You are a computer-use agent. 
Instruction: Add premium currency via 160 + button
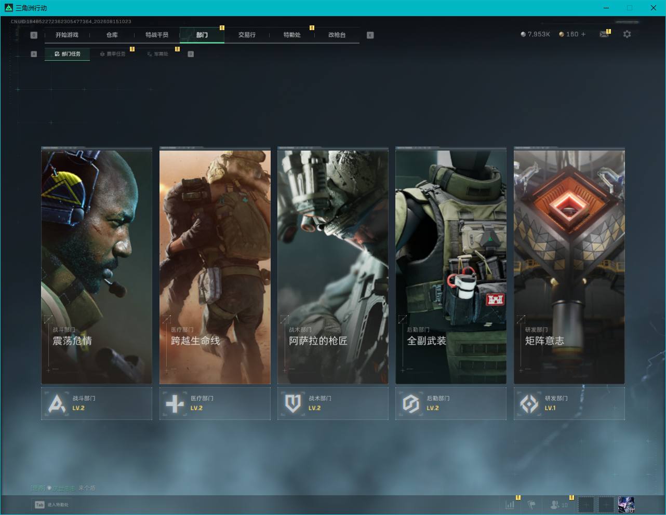[x=572, y=34]
